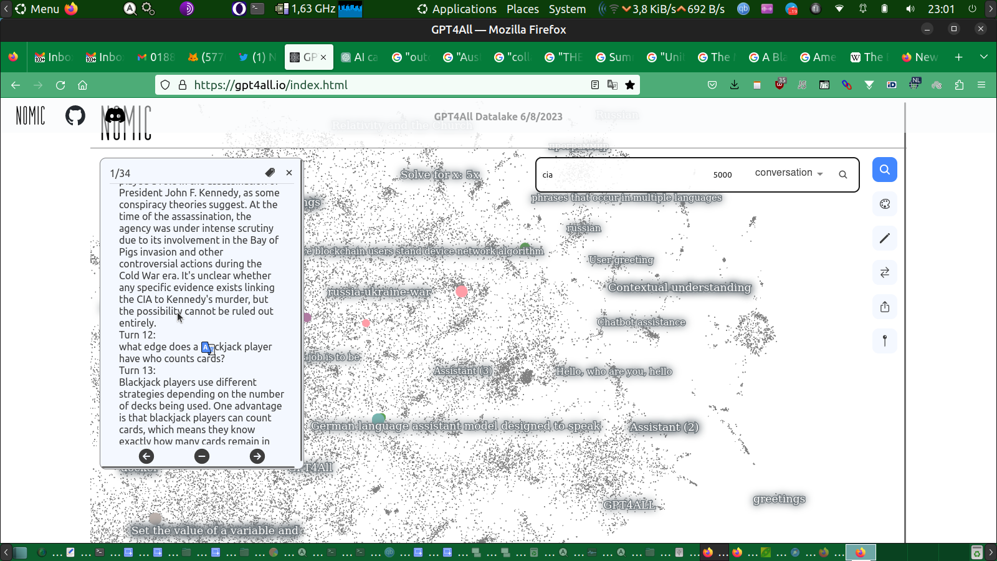Click the 'greetings' map label
Viewport: 997px width, 561px height.
click(x=779, y=499)
